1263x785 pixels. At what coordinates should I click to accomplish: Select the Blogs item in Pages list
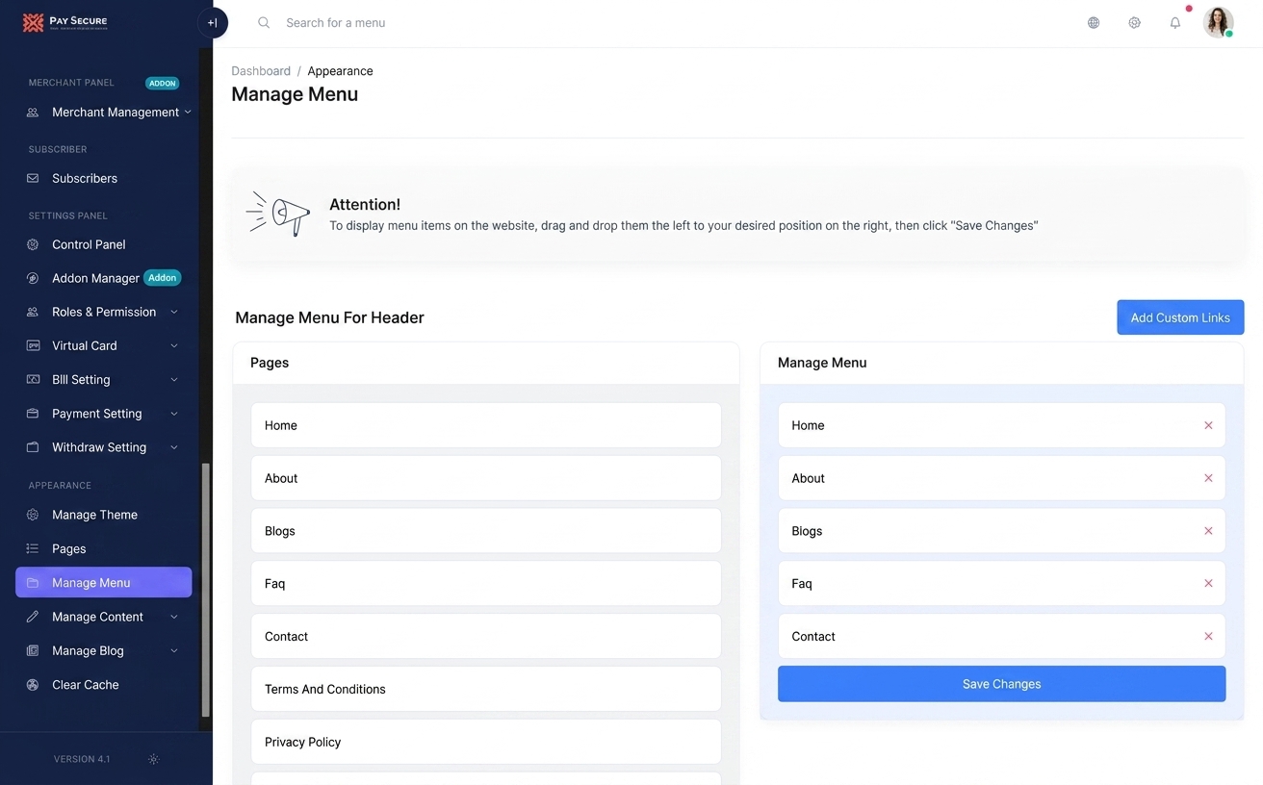[486, 531]
